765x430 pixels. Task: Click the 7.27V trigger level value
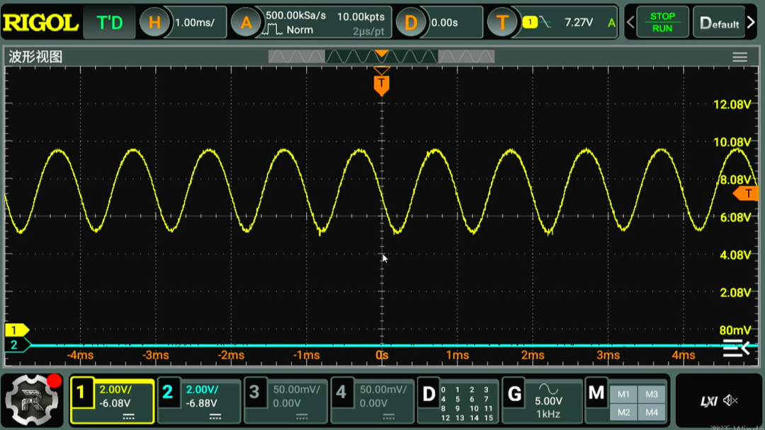(x=579, y=23)
